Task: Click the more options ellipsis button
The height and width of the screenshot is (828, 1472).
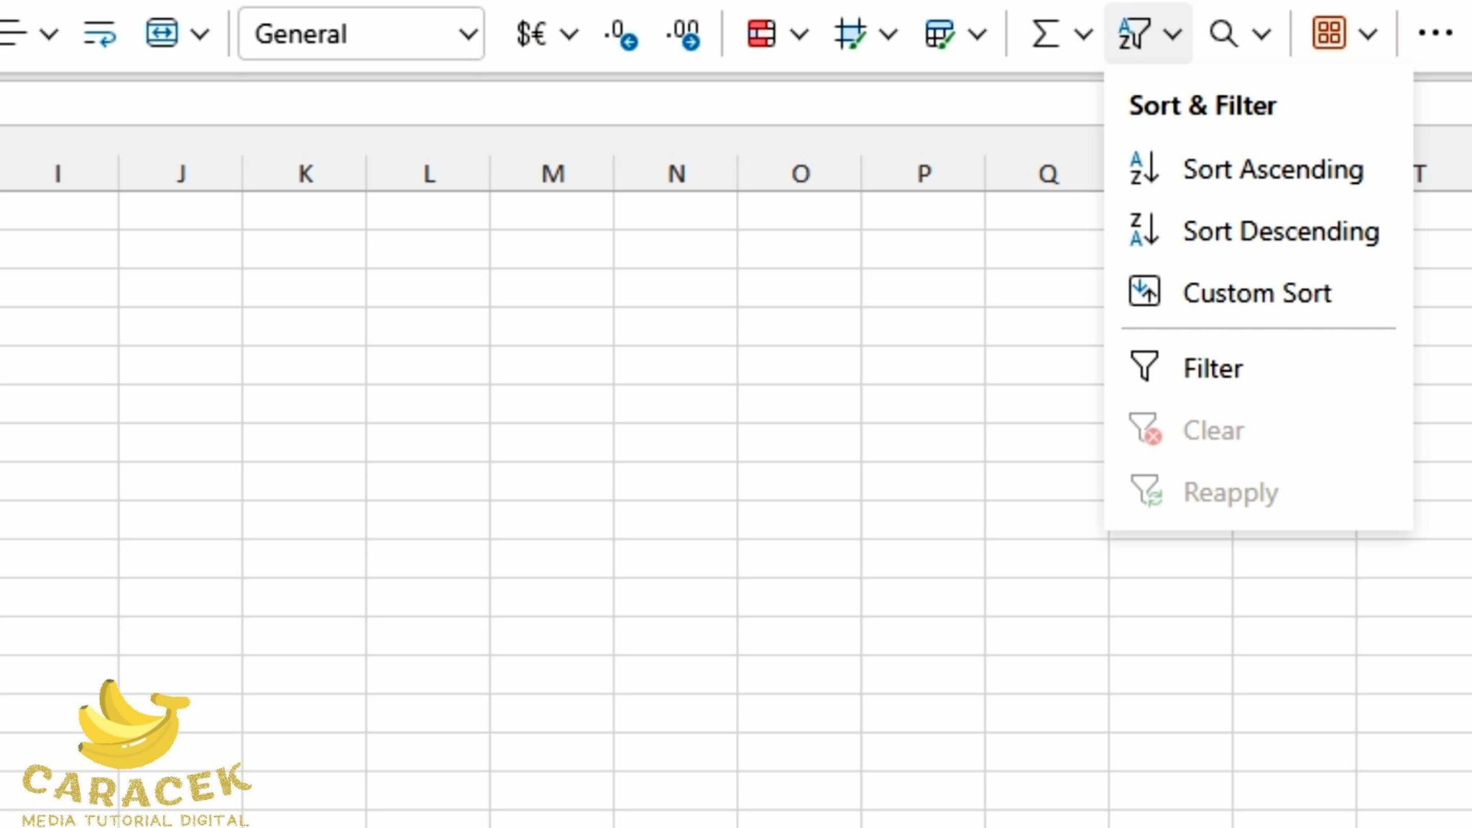Action: (x=1435, y=32)
